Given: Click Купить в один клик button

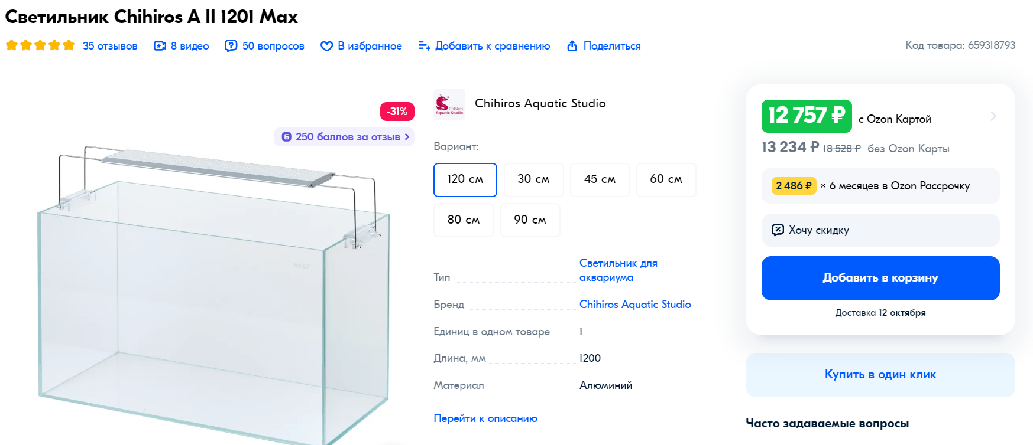Looking at the screenshot, I should [880, 375].
